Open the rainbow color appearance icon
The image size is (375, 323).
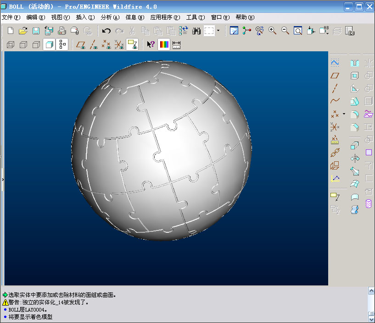coord(164,44)
